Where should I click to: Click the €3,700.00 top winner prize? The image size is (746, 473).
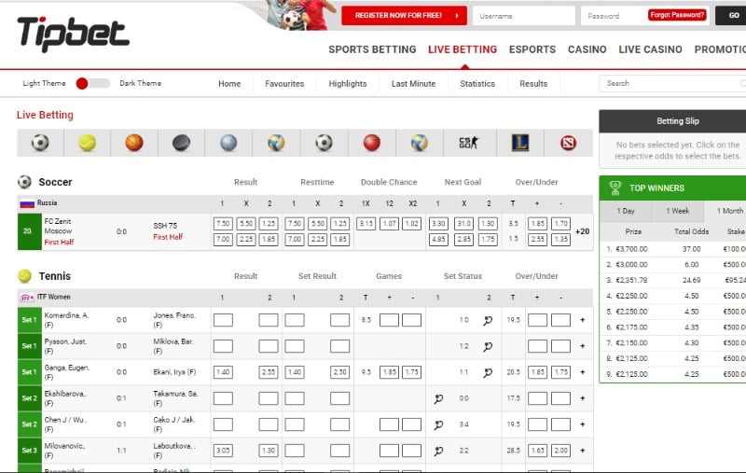(x=631, y=249)
